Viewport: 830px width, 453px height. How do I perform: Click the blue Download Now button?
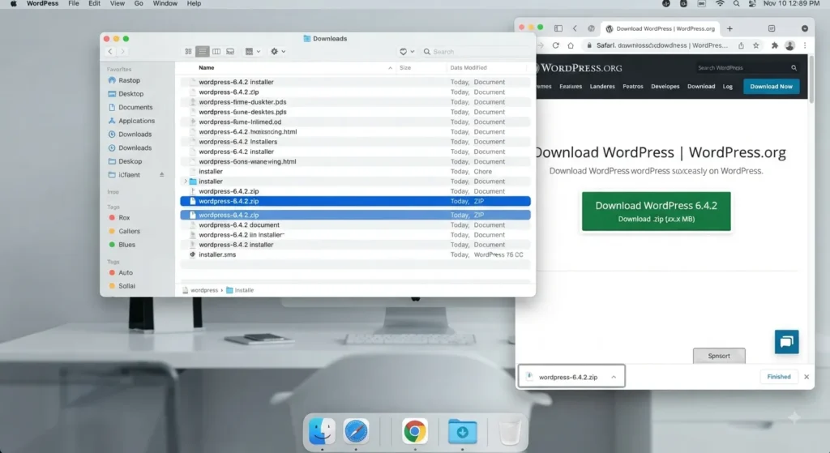772,86
